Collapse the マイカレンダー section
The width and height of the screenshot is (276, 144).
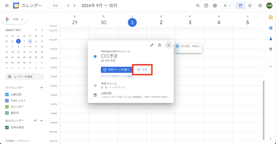tap(42, 87)
